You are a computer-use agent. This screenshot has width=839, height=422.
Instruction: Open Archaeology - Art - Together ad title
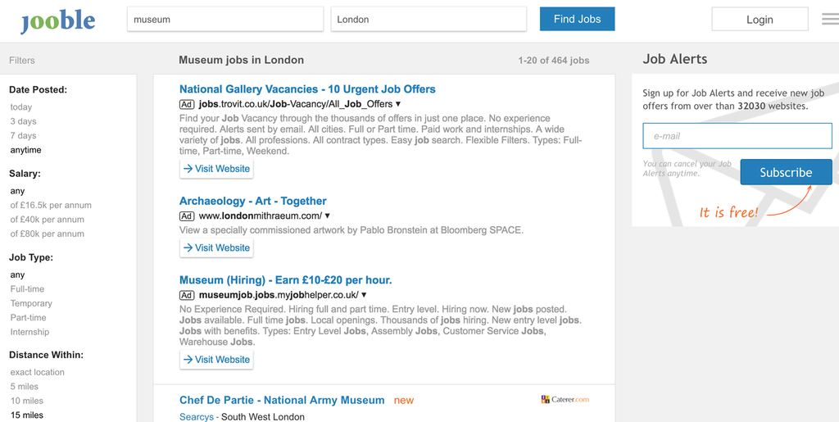coord(252,201)
